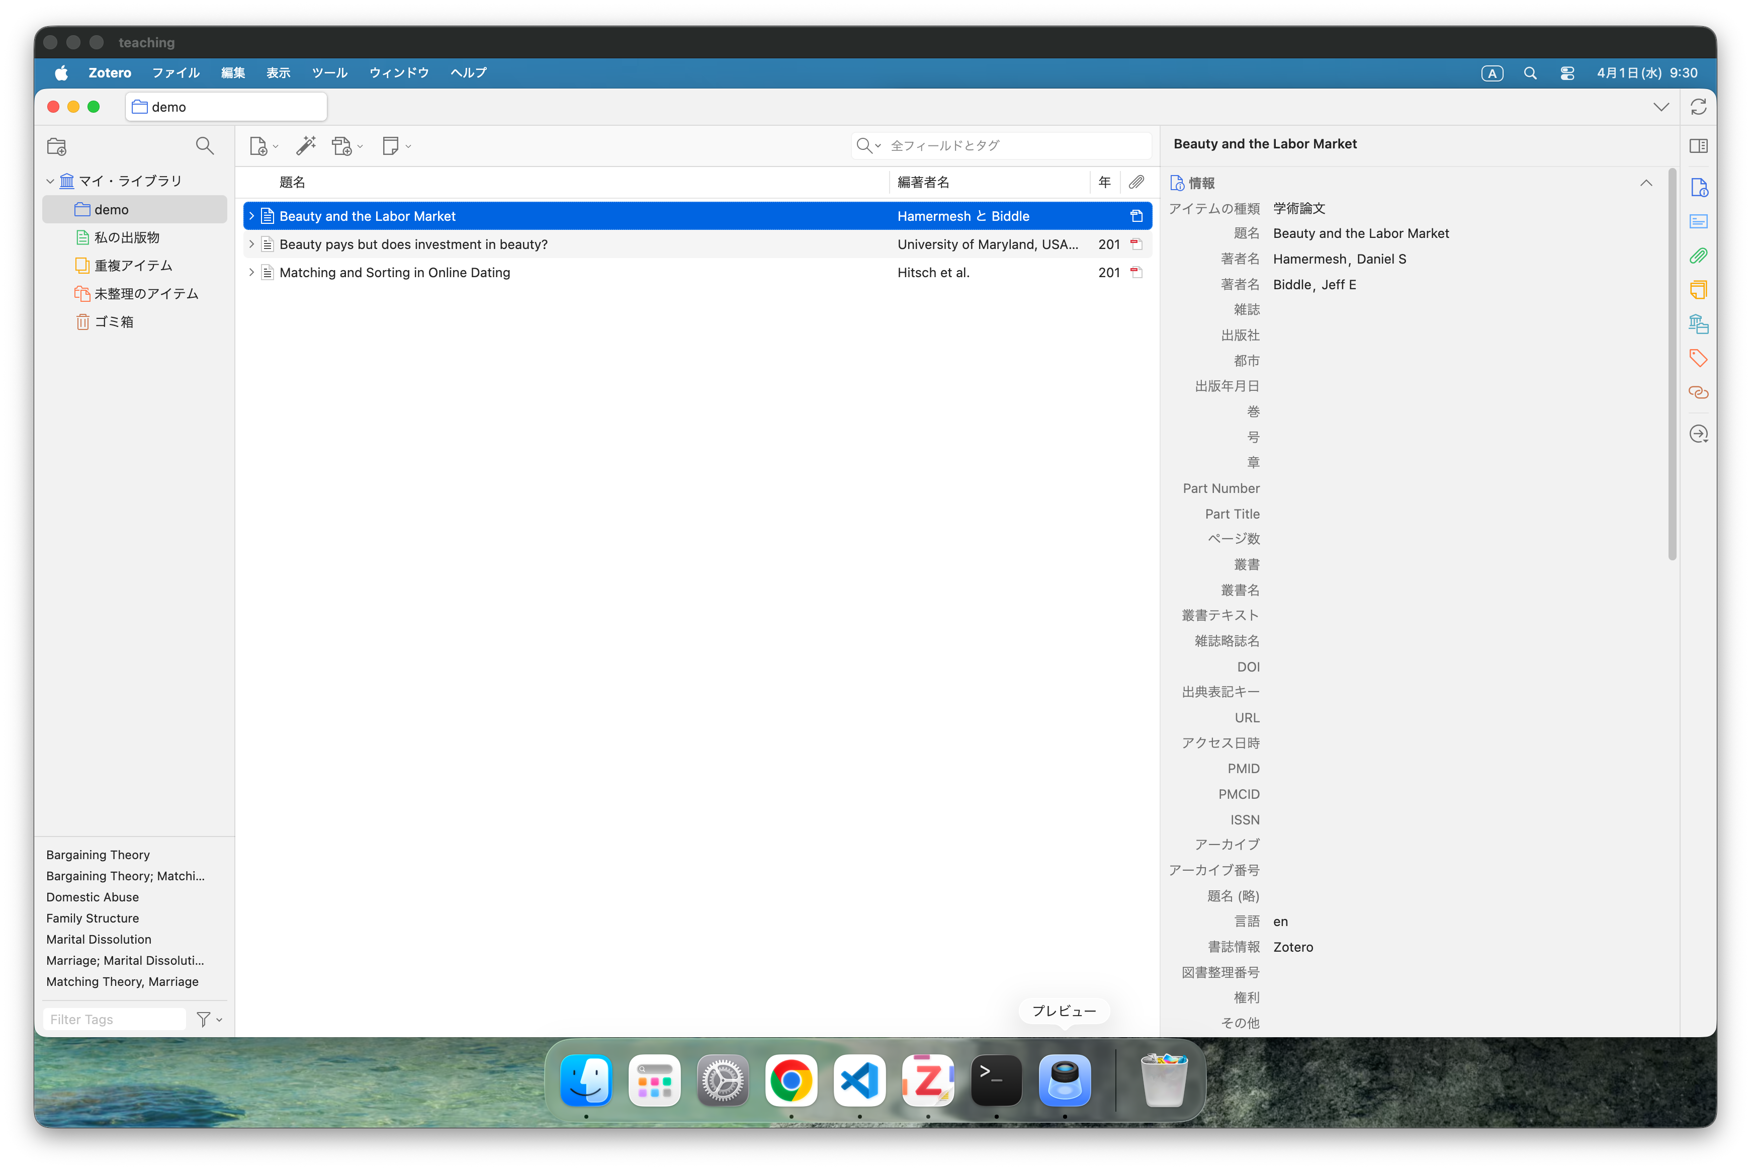Screen dimensions: 1751x1170
Task: Open the Libraries and Collections sidebar icon
Action: [1698, 324]
